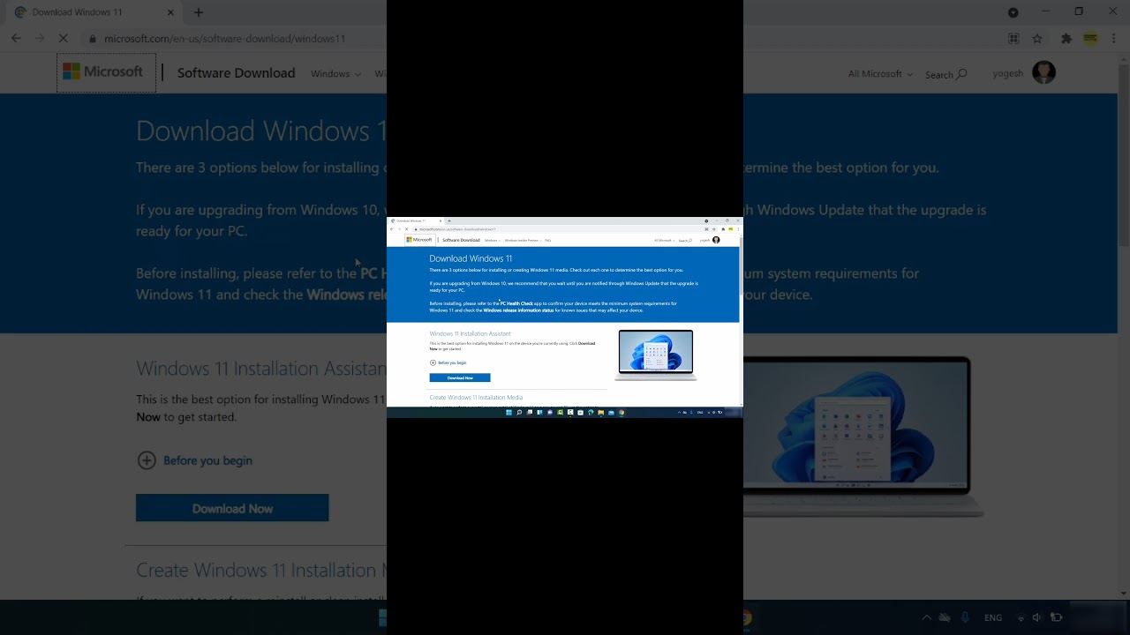Open taskbar search on small window's taskbar
Viewport: 1130px width, 635px height.
[519, 412]
